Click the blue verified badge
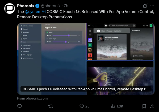This screenshot has height=112, width=159. (37, 6)
